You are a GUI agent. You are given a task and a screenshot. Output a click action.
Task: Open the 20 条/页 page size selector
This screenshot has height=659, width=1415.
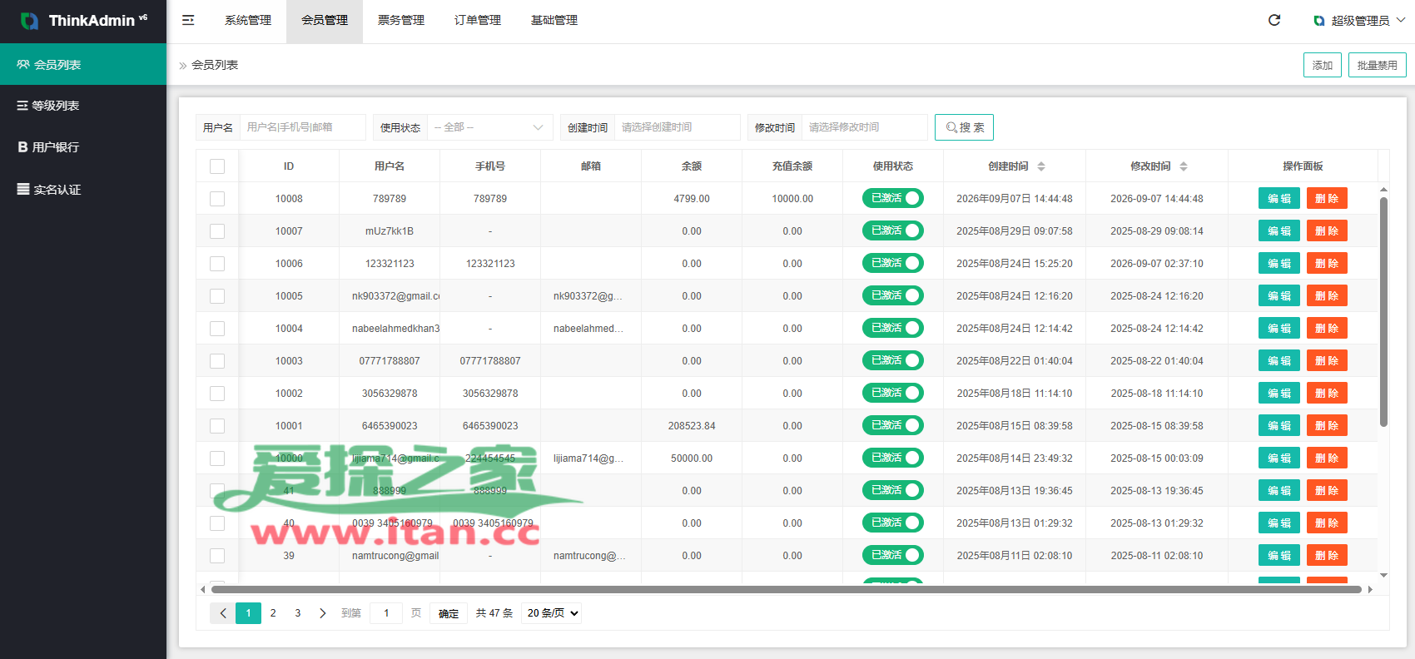click(552, 613)
